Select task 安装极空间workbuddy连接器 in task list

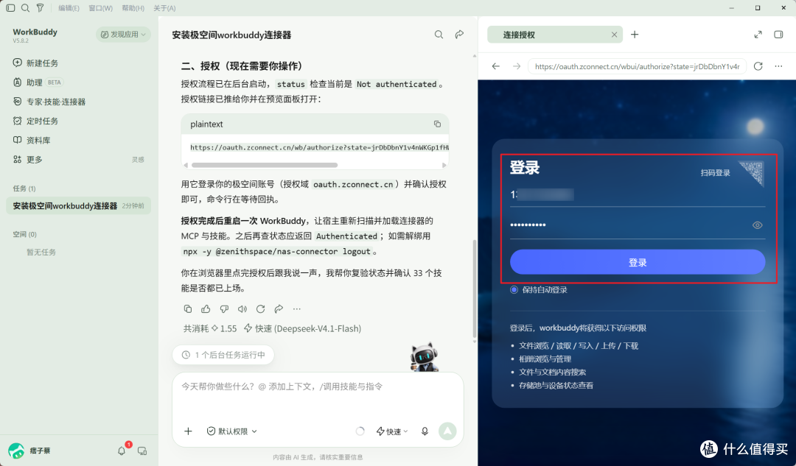tap(79, 206)
